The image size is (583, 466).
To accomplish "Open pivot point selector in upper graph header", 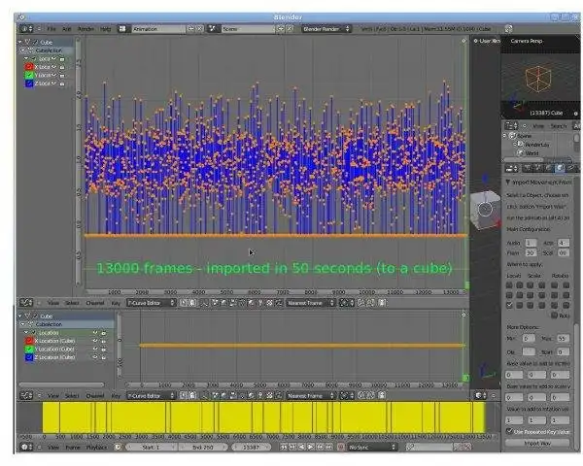I will (347, 303).
